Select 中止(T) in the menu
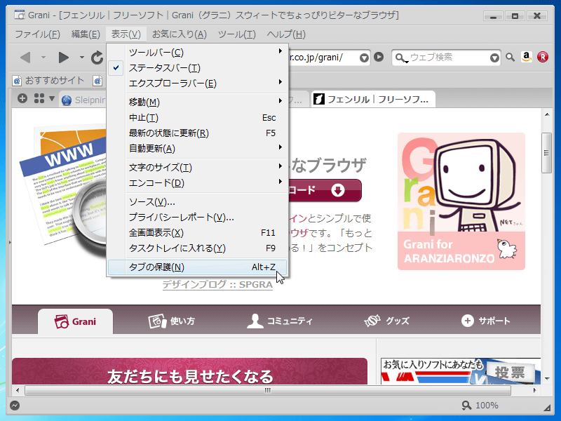This screenshot has width=561, height=421. [198, 117]
